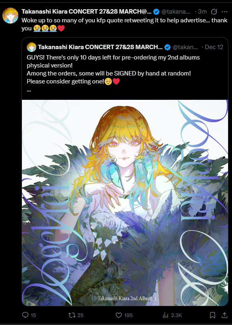Share the tweet via upload arrow icon
This screenshot has height=325, width=232.
point(224,315)
